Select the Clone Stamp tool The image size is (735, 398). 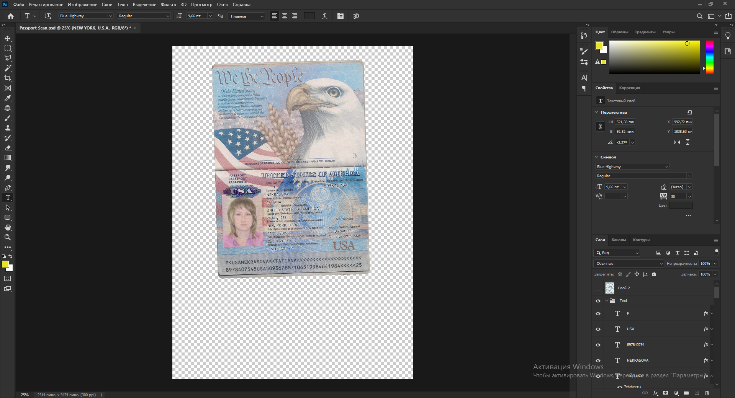[8, 128]
